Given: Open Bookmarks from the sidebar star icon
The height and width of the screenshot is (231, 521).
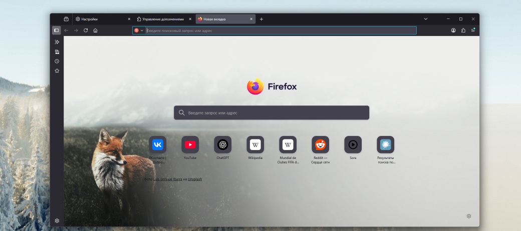Looking at the screenshot, I should click(x=57, y=71).
